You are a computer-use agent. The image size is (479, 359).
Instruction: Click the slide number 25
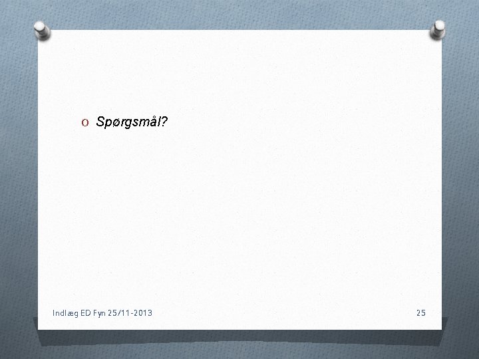421,313
